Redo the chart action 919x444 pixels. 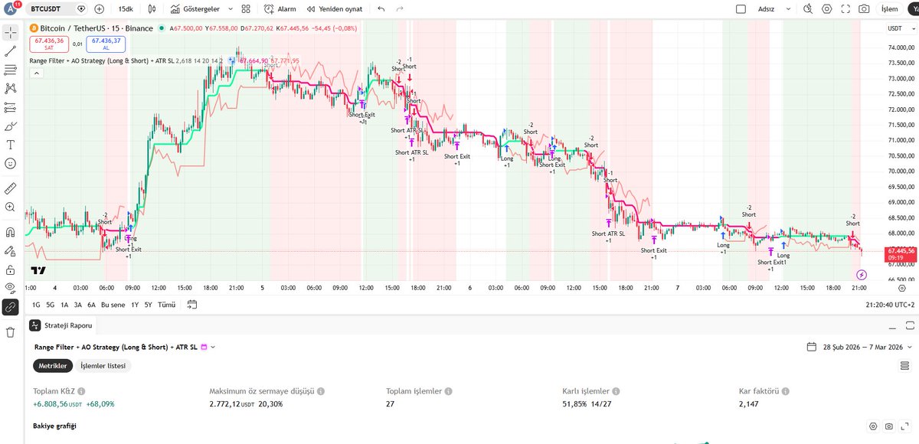pos(400,10)
